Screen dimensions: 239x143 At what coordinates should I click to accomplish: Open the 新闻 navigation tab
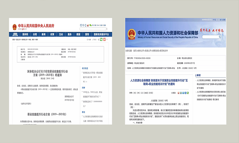coord(44,34)
